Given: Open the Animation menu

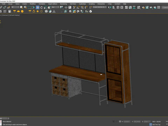Looking at the screenshot, I should click(42, 4).
